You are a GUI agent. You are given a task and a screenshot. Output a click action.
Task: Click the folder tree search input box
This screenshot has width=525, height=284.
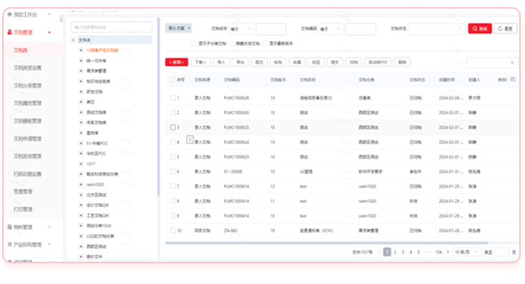(111, 27)
